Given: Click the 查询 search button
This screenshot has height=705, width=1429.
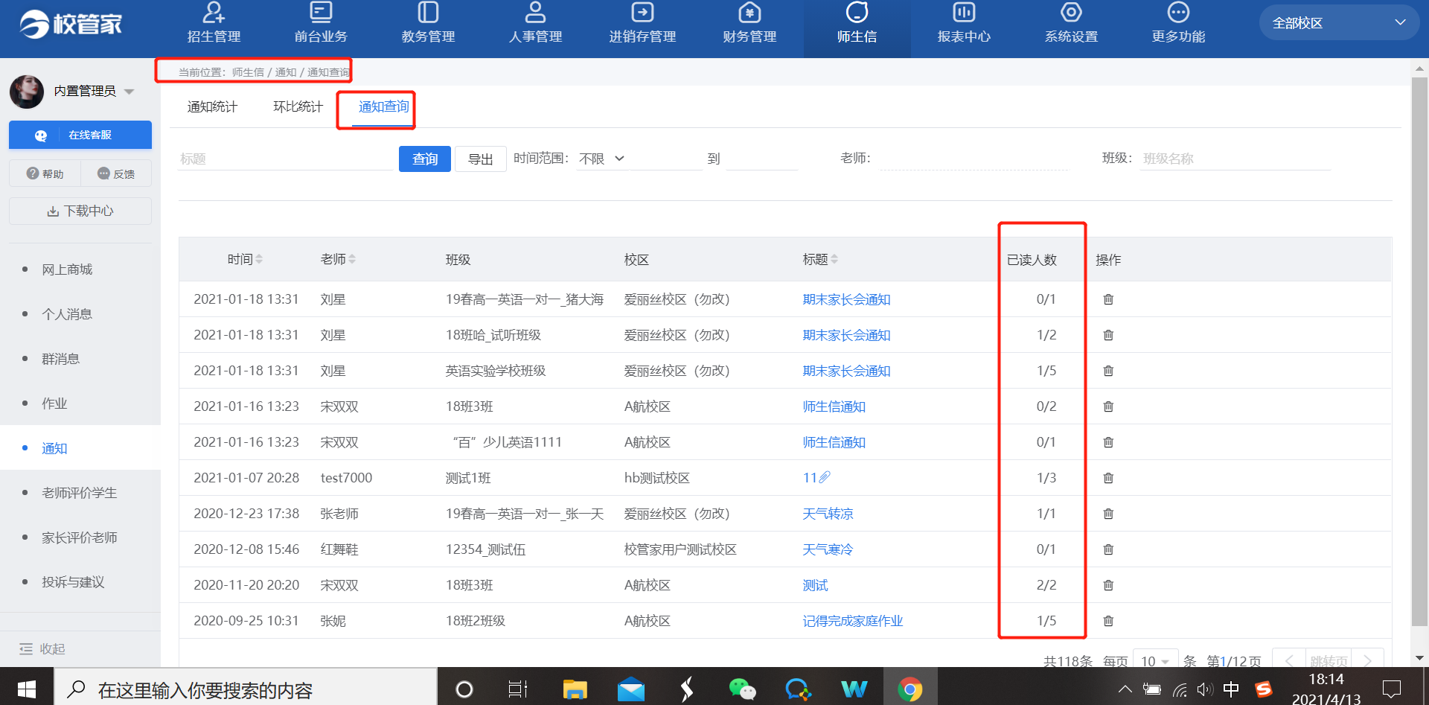Looking at the screenshot, I should [425, 159].
